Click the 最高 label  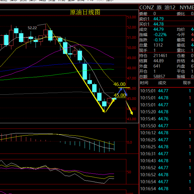pyautogui.click(x=181, y=40)
